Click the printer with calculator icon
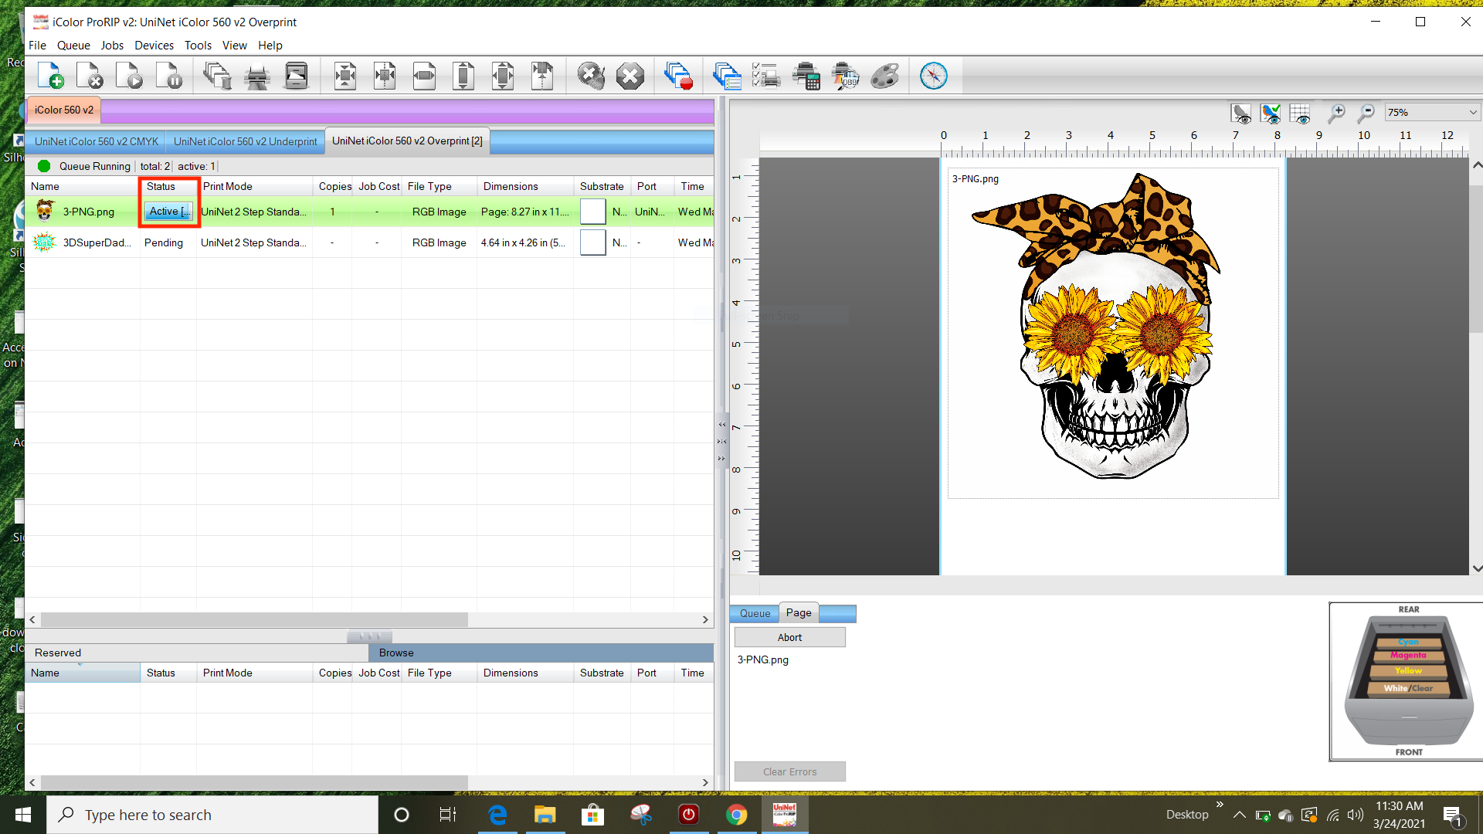Screen dimensions: 1483x834 pos(806,76)
